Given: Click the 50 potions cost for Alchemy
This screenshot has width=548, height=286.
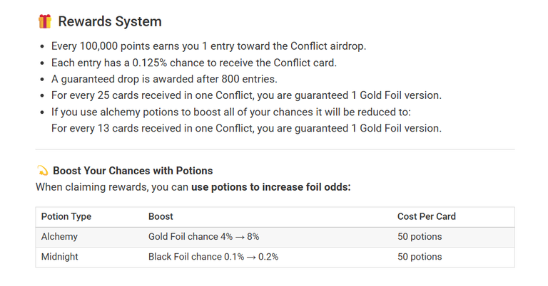Looking at the screenshot, I should pos(420,237).
